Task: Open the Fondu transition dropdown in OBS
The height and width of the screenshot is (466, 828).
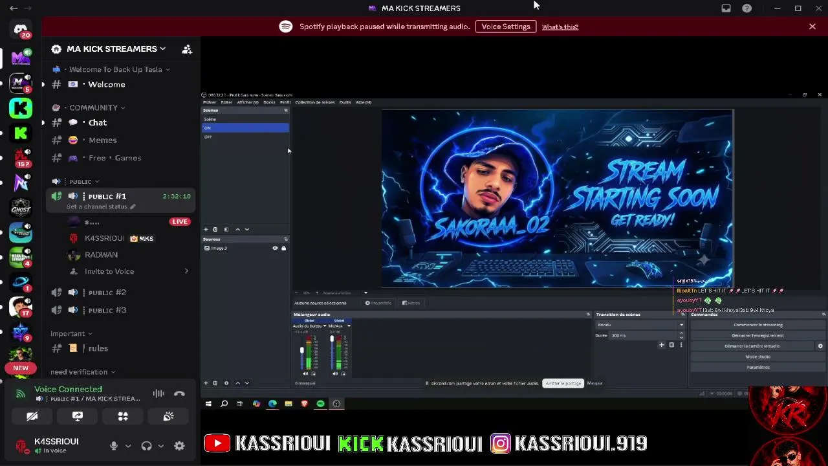Action: click(640, 325)
